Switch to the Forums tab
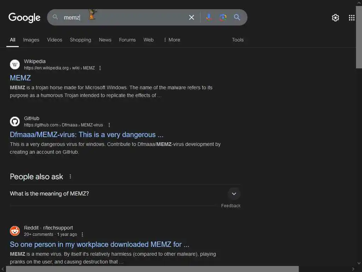The width and height of the screenshot is (362, 272). click(127, 40)
